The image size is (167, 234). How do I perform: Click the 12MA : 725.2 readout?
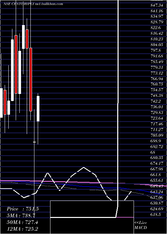pos(22,229)
